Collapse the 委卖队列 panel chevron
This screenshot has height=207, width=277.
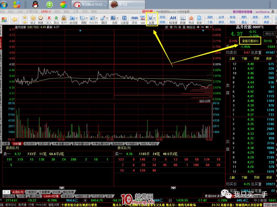pyautogui.click(x=61, y=188)
